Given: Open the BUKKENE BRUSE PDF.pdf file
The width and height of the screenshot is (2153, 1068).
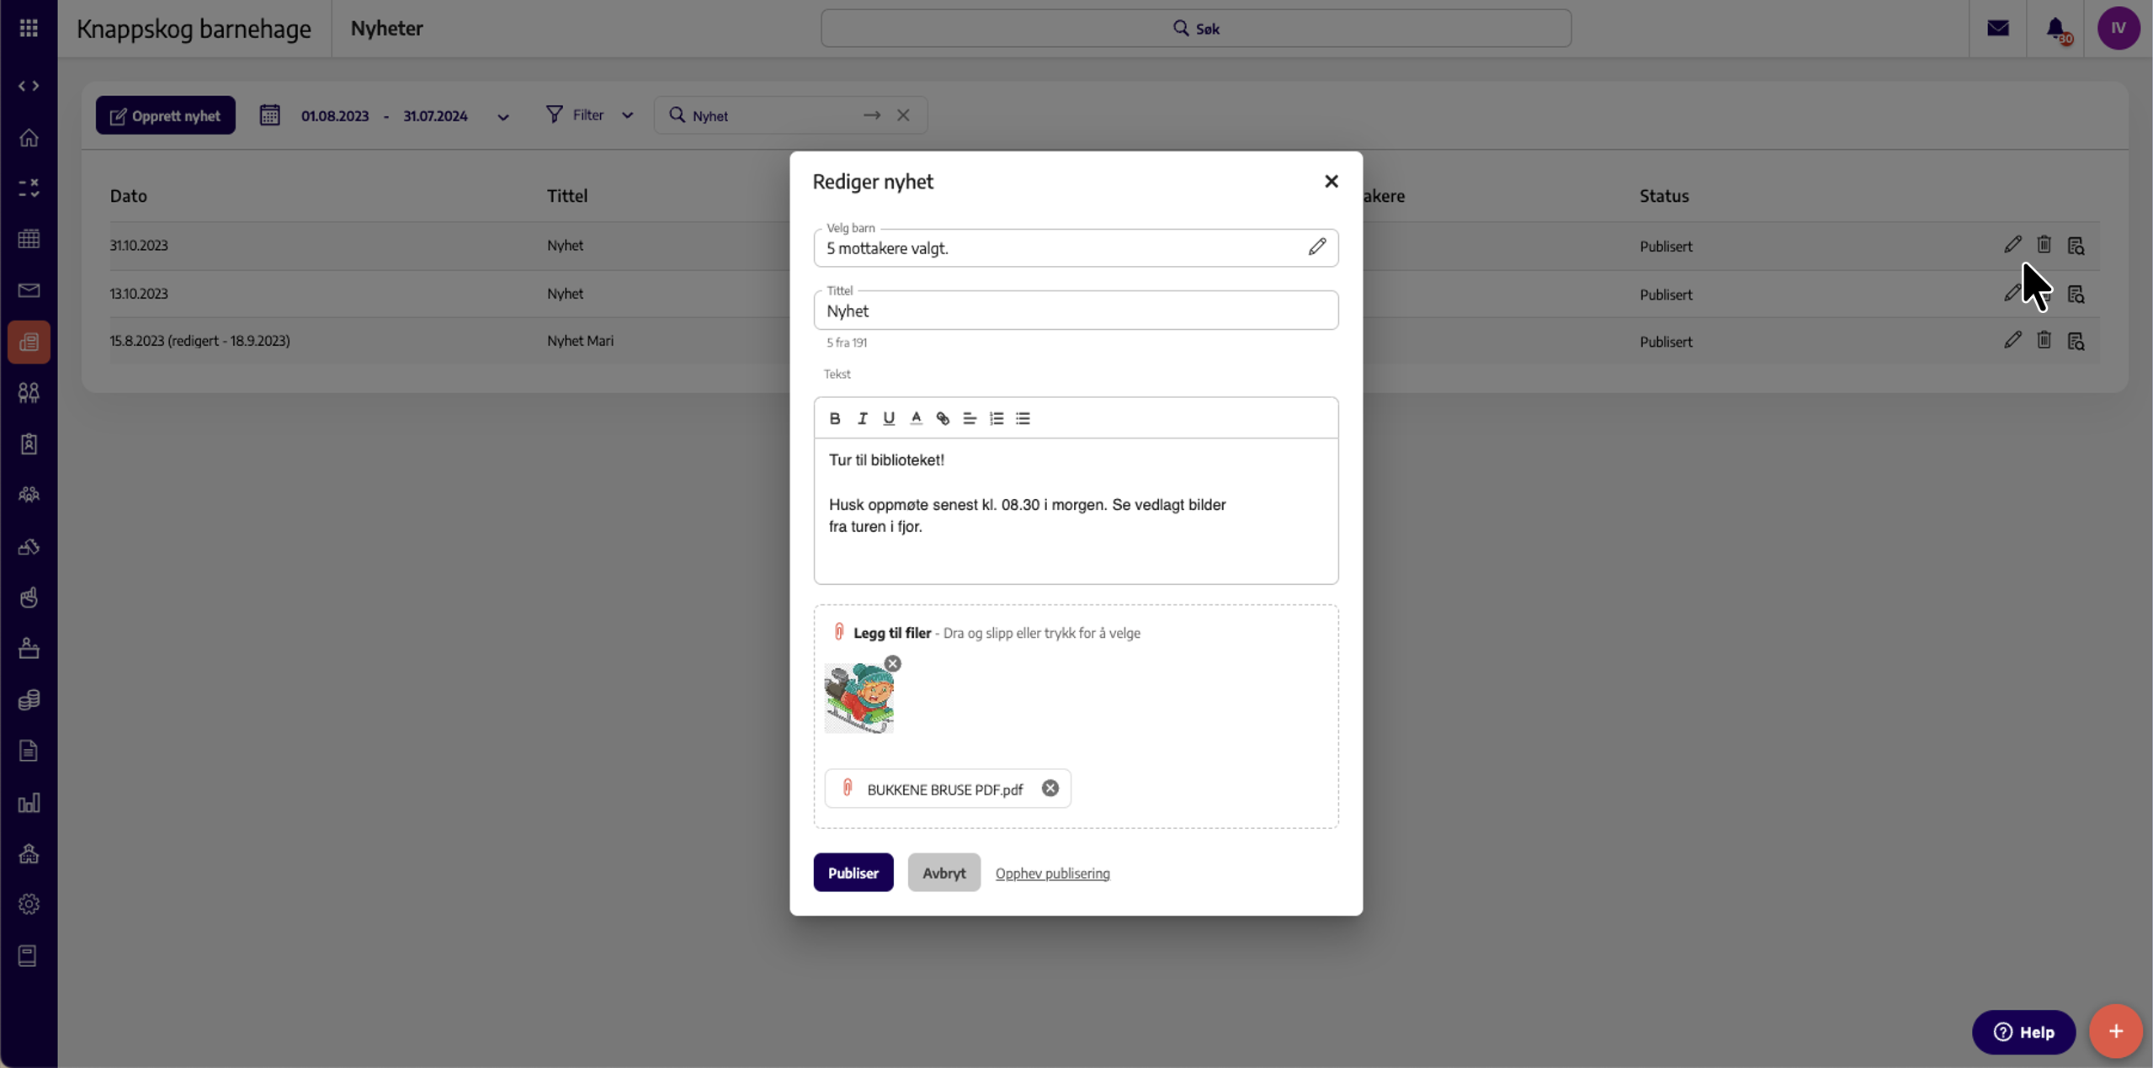Looking at the screenshot, I should [x=945, y=789].
